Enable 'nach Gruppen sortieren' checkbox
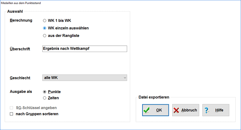Image resolution: width=241 pixels, height=130 pixels. pyautogui.click(x=12, y=114)
